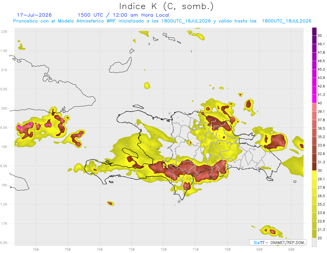The width and height of the screenshot is (327, 253).
Task: Click the "17N" latitude label
Action: (4, 224)
